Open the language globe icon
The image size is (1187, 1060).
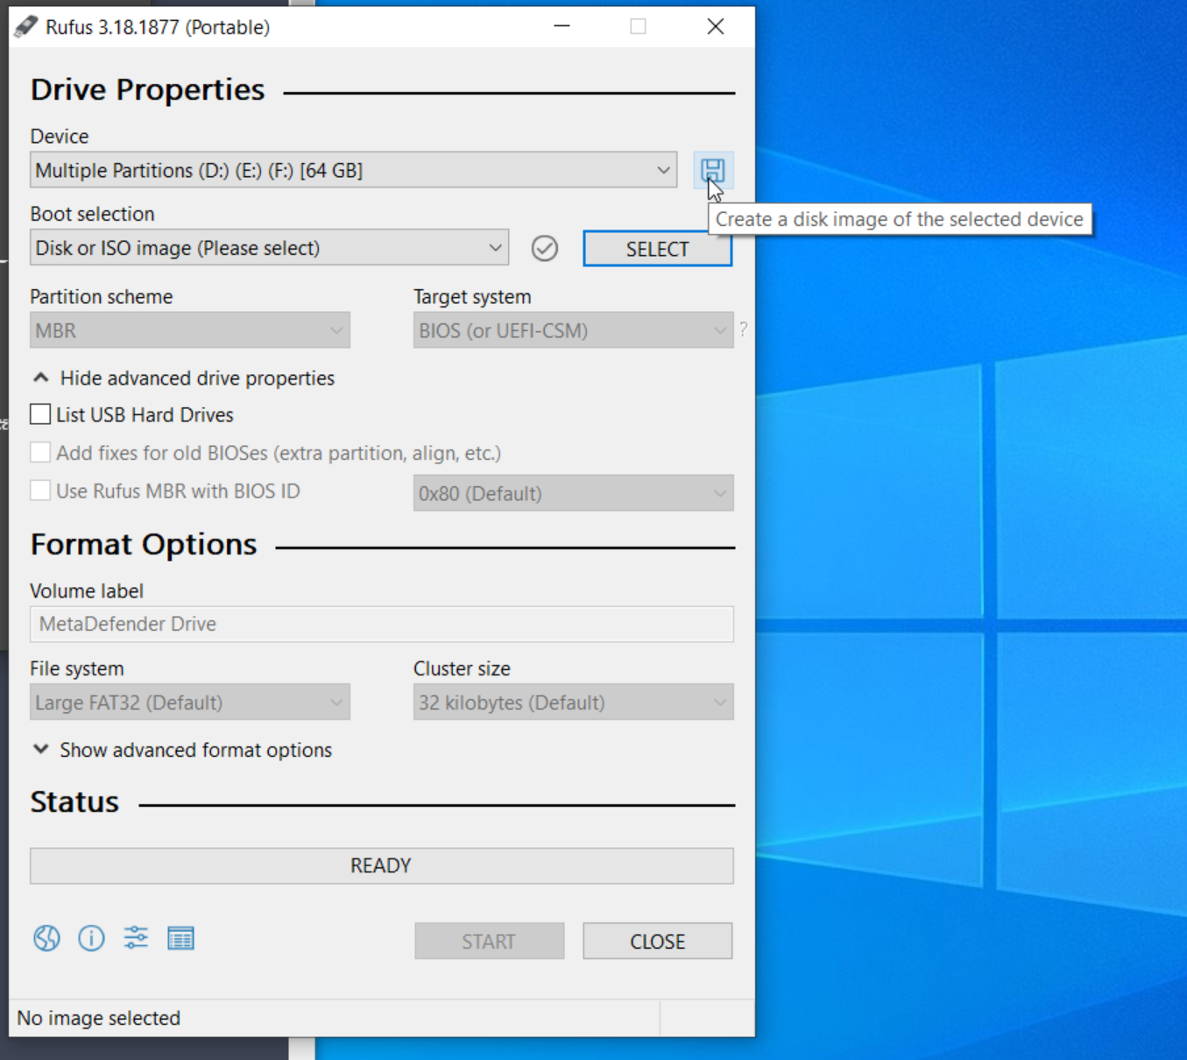click(x=46, y=938)
